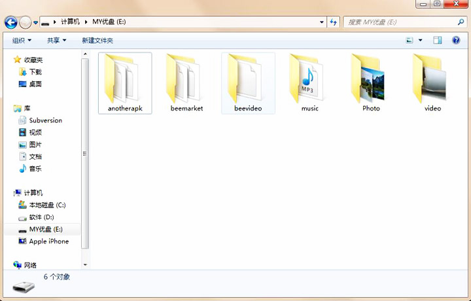Click the 桌面 desktop icon in favorites
Viewport: 471px width, 301px height.
pos(22,84)
